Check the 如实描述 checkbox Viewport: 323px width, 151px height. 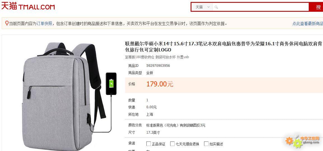[206, 144]
